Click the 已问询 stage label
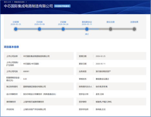Screen dimensions: 151x117 (x=39, y=22)
